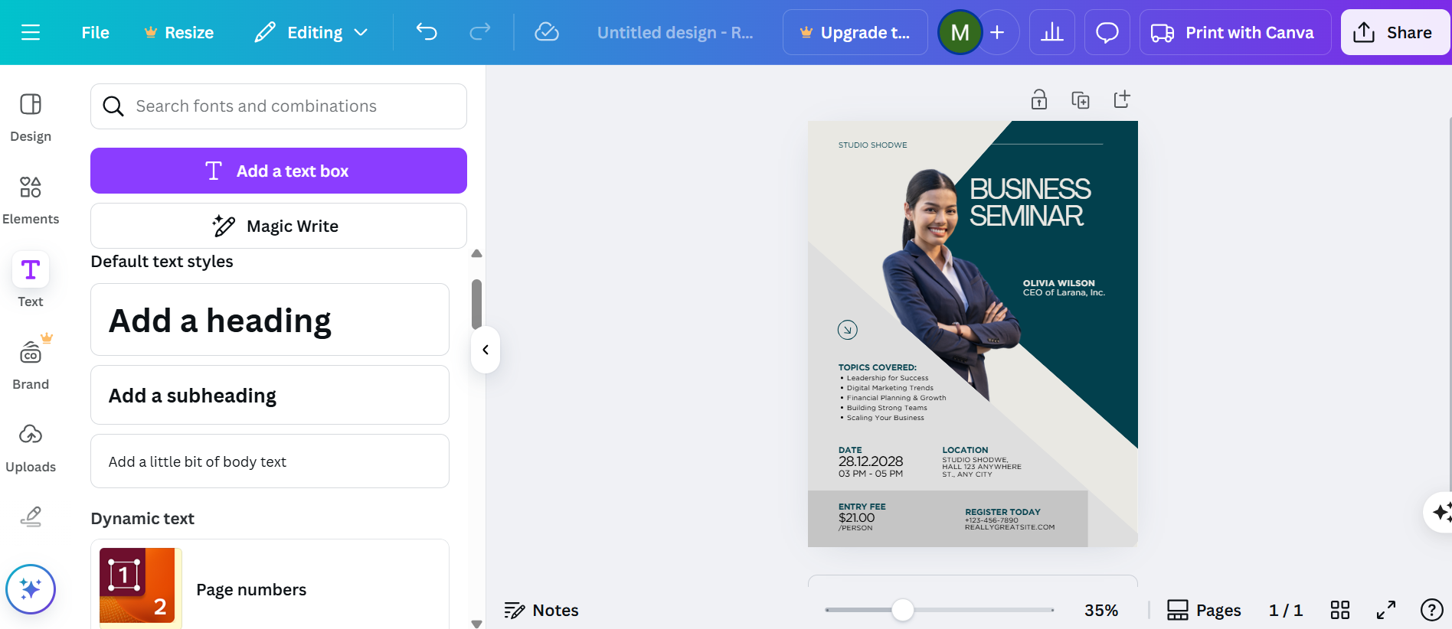1452x629 pixels.
Task: Add a new page icon above canvas
Action: pyautogui.click(x=1122, y=99)
